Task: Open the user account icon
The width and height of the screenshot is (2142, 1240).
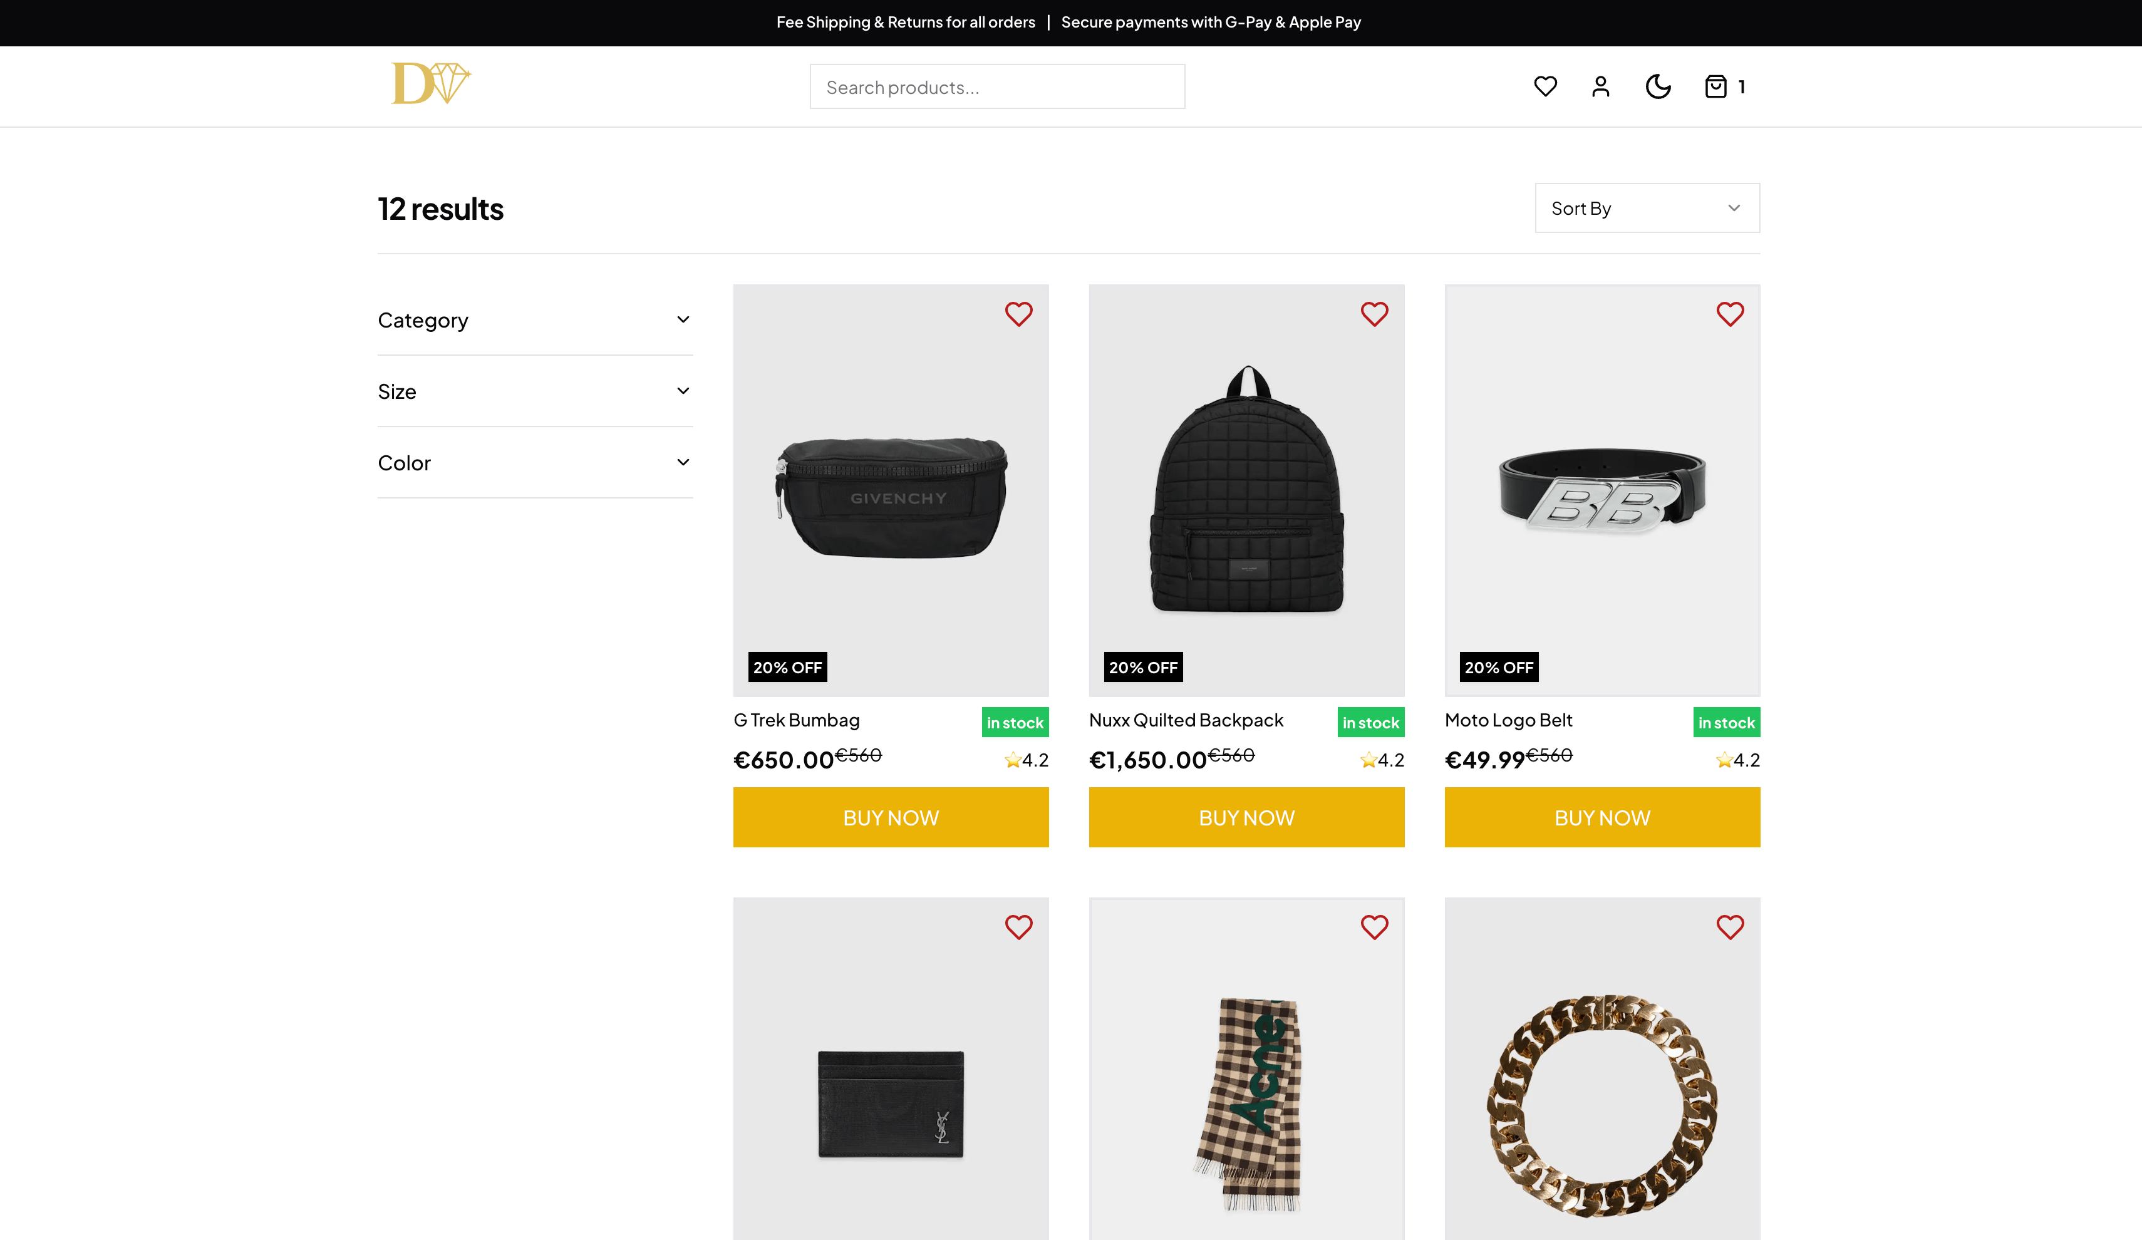Action: pos(1600,86)
